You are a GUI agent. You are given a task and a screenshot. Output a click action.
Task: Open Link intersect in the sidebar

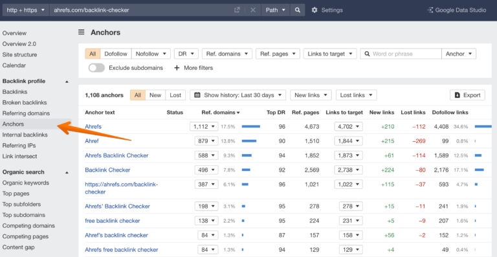click(19, 156)
